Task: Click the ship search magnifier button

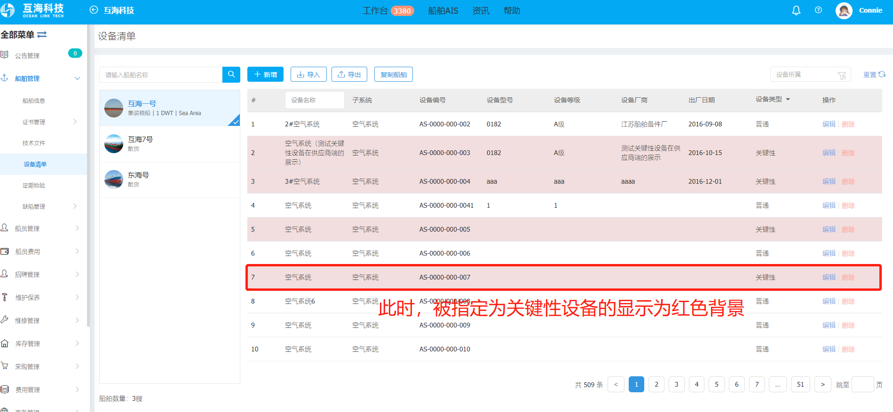Action: pos(231,75)
